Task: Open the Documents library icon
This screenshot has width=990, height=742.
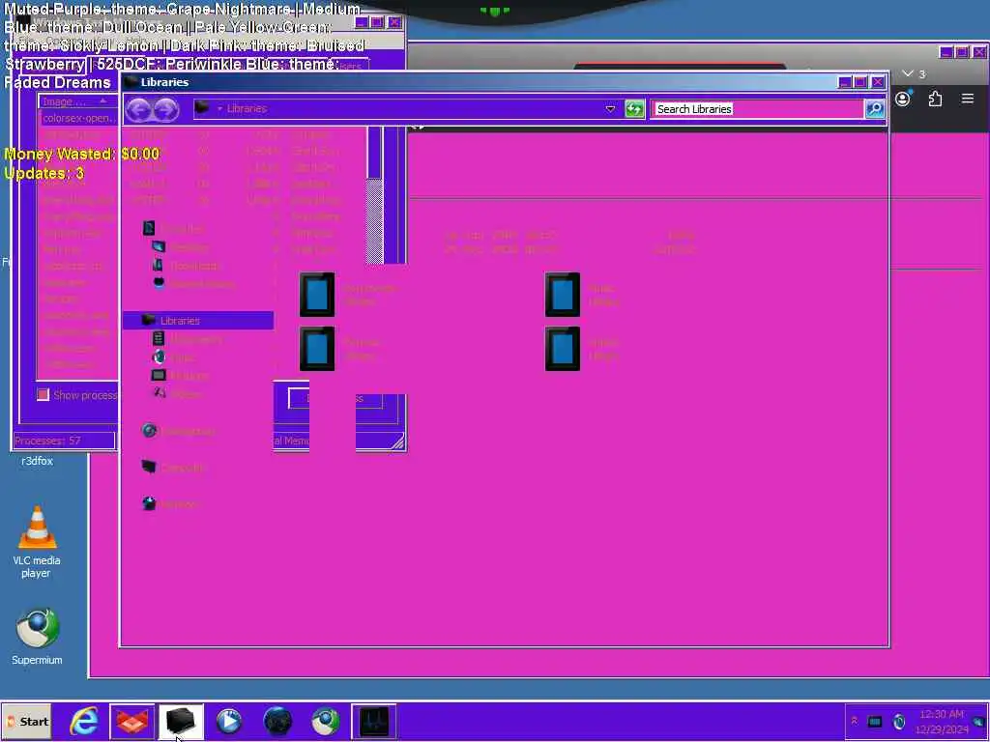Action: click(x=317, y=295)
